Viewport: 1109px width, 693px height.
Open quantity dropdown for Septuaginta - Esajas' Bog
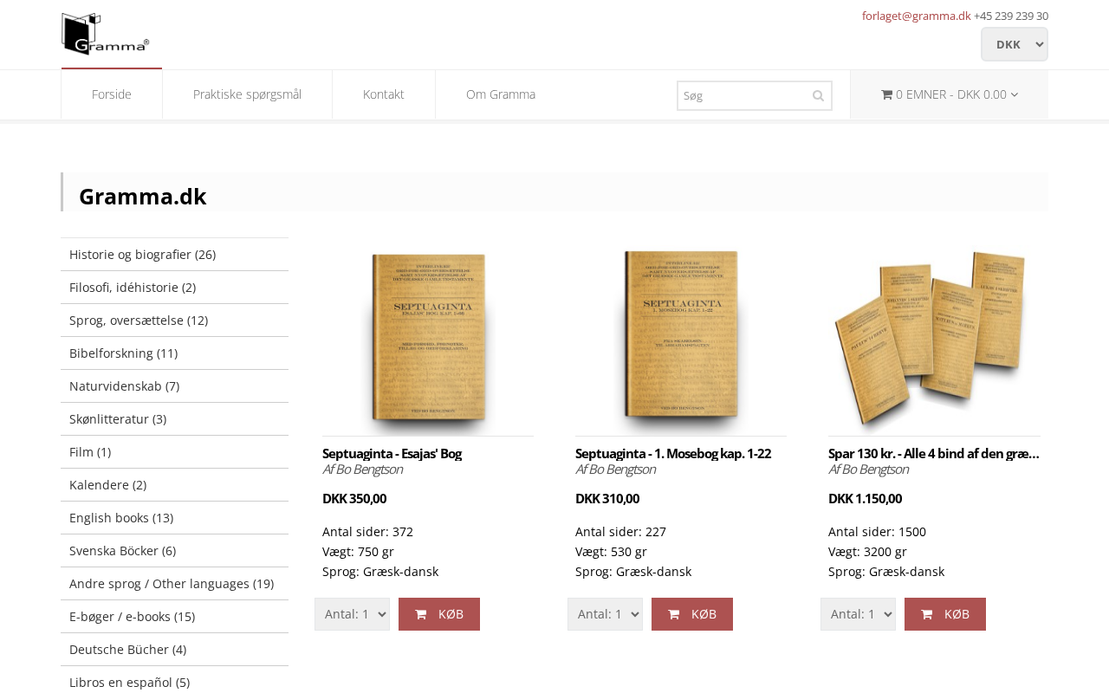352,614
